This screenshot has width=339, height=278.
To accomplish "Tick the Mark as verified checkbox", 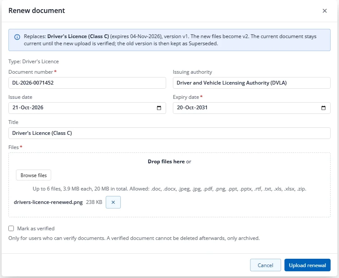I will (x=11, y=229).
